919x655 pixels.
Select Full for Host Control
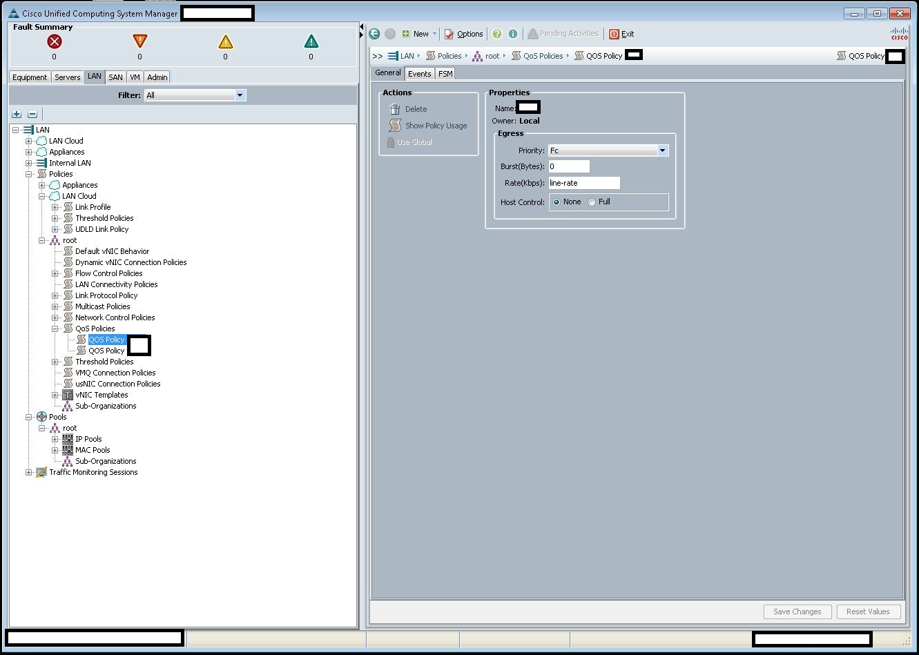(592, 202)
